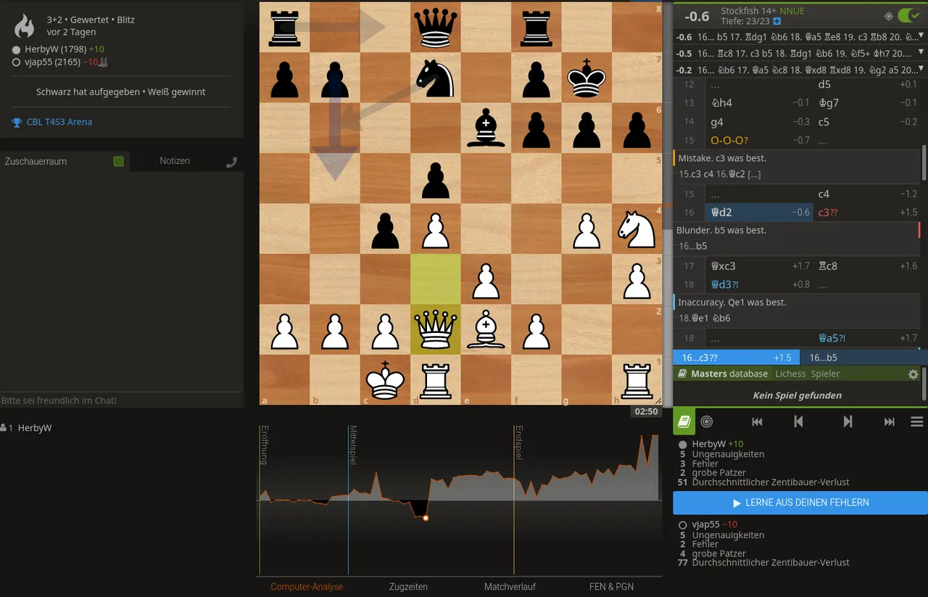
Task: Open the Matchverlauf tab
Action: pyautogui.click(x=510, y=587)
